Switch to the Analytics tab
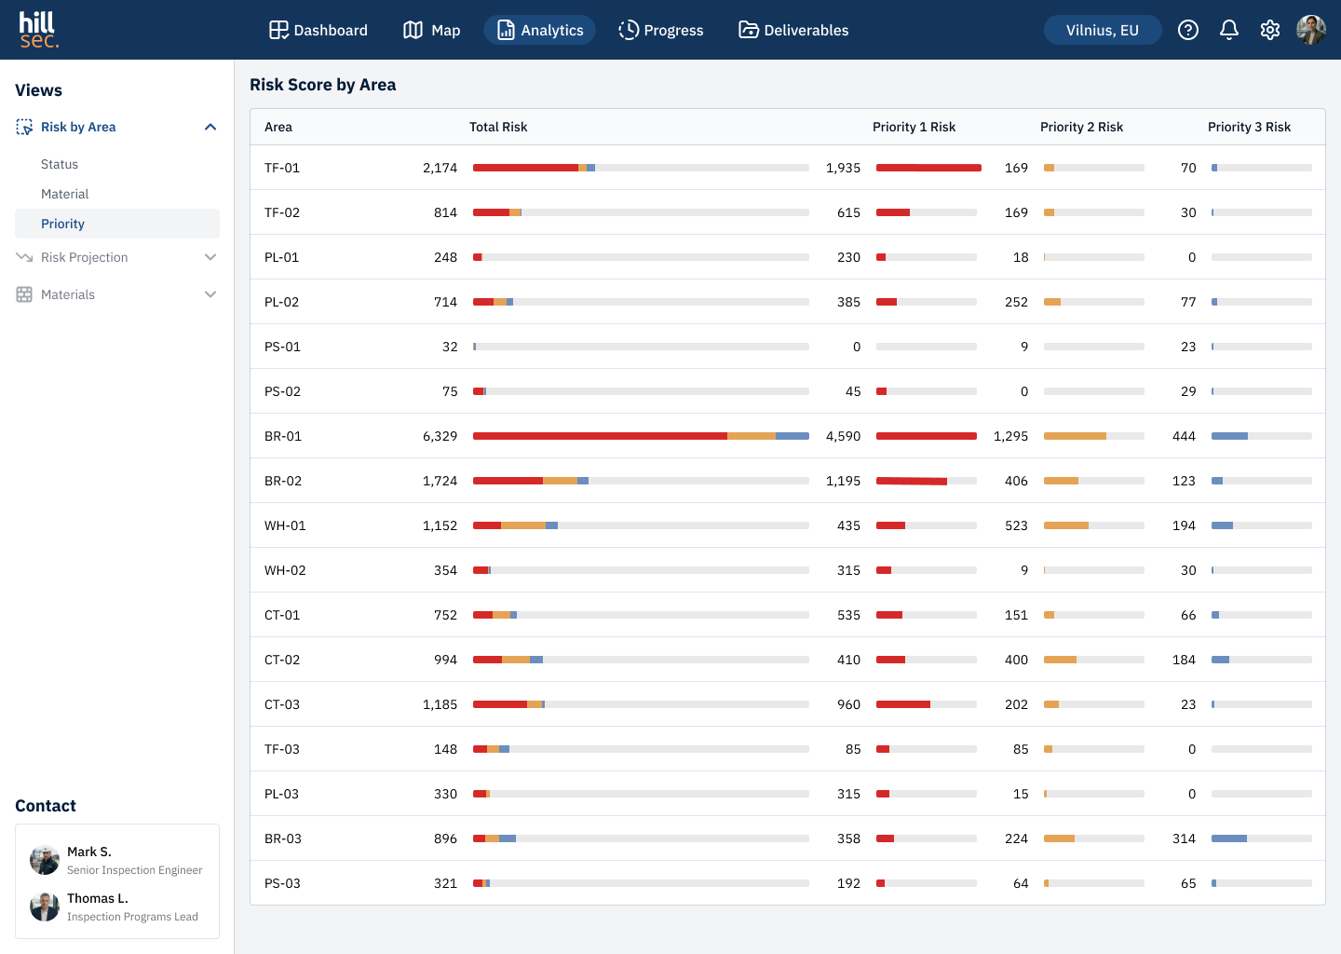1341x954 pixels. coord(539,30)
